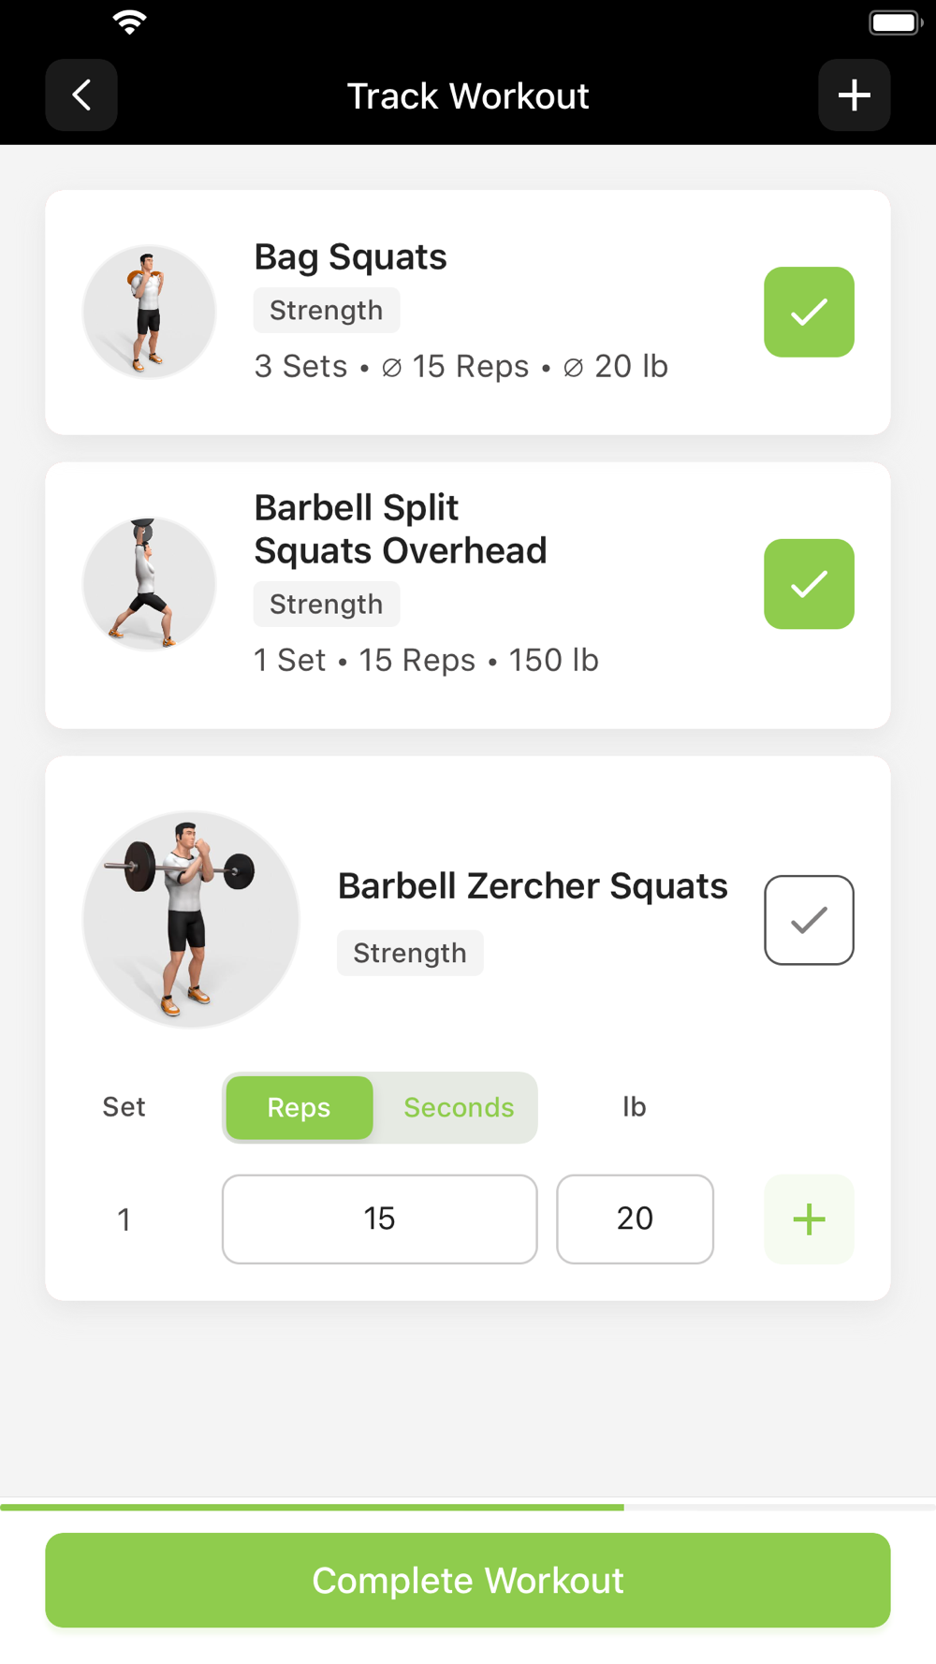
Task: Go back using the left chevron
Action: click(x=81, y=95)
